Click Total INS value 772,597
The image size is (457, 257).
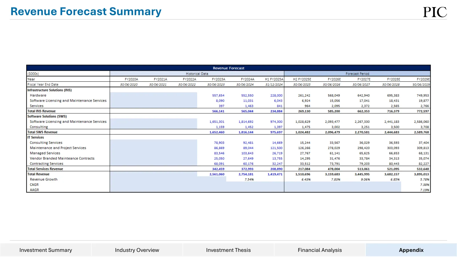point(423,111)
